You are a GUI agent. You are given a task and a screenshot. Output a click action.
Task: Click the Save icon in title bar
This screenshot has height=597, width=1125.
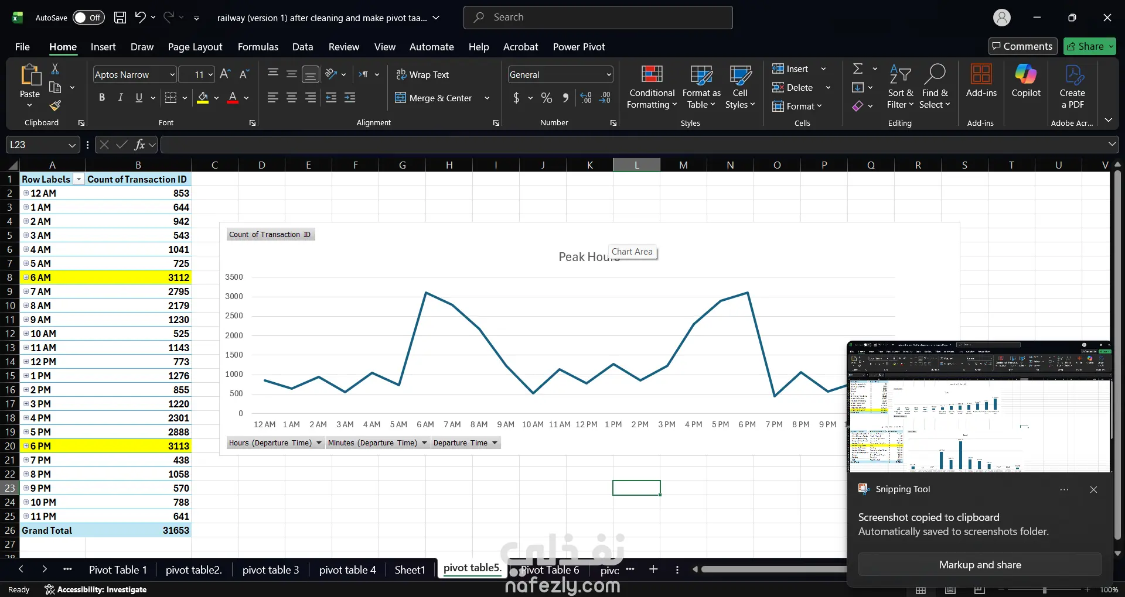(120, 18)
